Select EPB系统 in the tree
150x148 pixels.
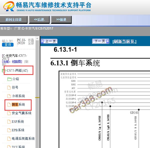18,130
